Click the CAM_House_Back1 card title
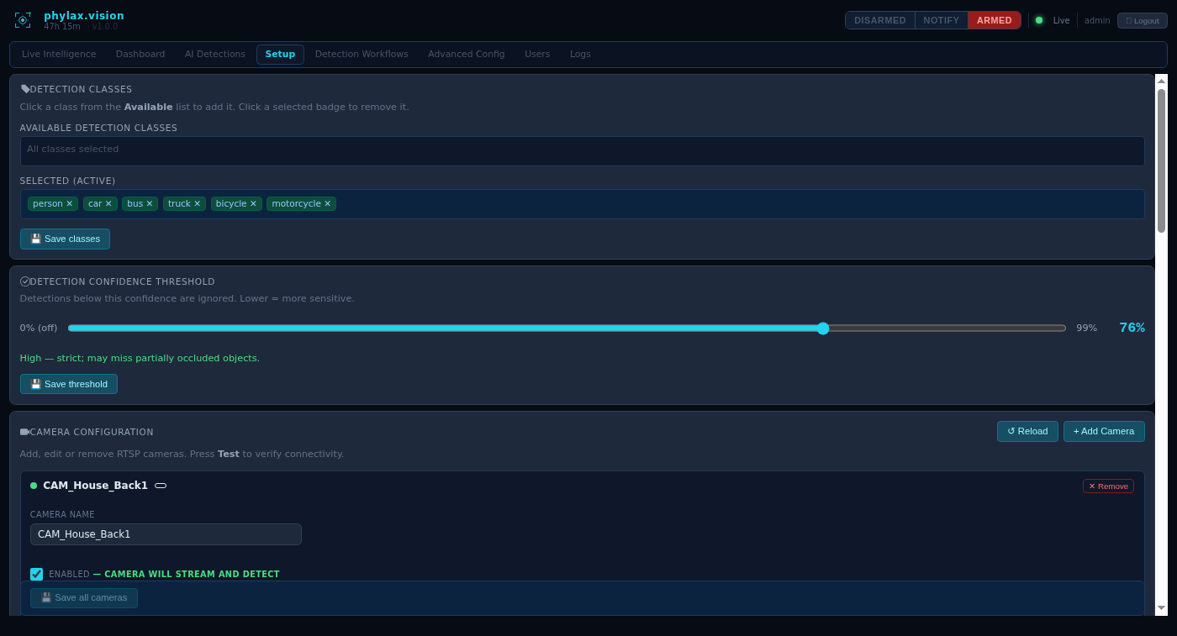 tap(95, 486)
